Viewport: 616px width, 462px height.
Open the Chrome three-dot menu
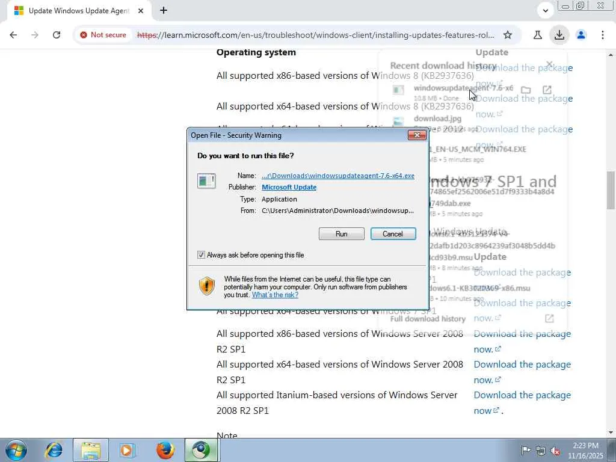click(x=603, y=35)
